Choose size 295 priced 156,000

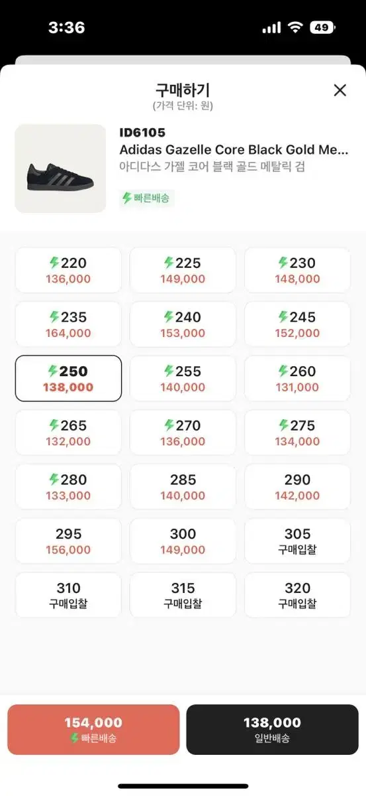68,541
